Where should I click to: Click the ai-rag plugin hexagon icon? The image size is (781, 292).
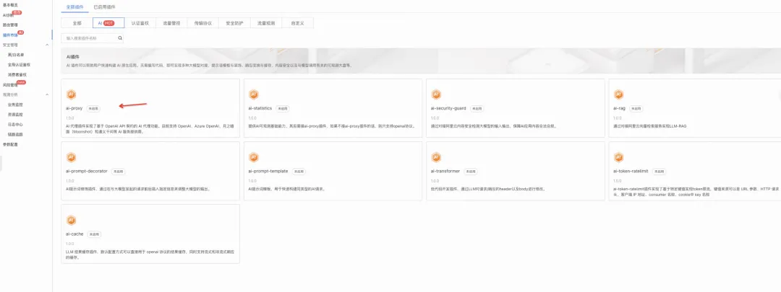coord(618,94)
